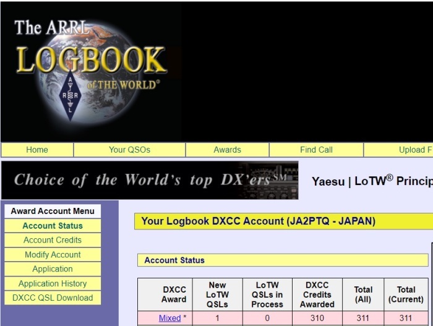Click the Total (Current) column header

[x=406, y=294]
